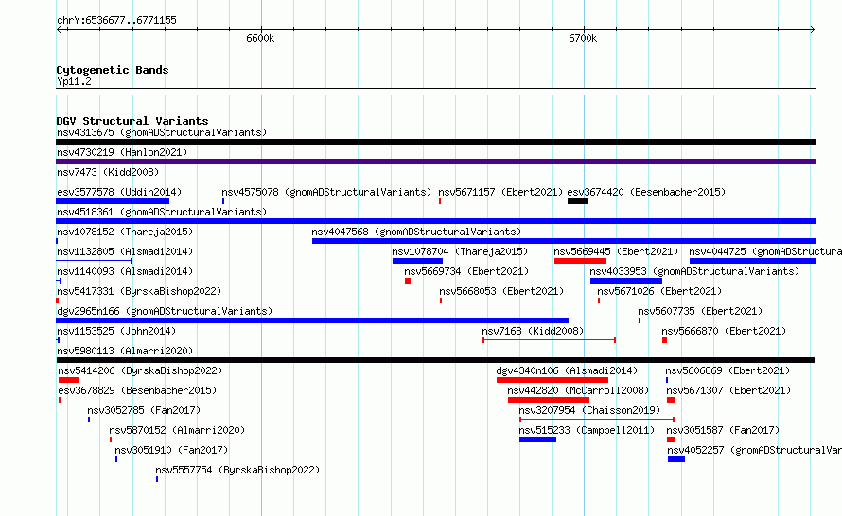Click nsv1153525 (John2014) label
This screenshot has width=842, height=516.
click(116, 331)
